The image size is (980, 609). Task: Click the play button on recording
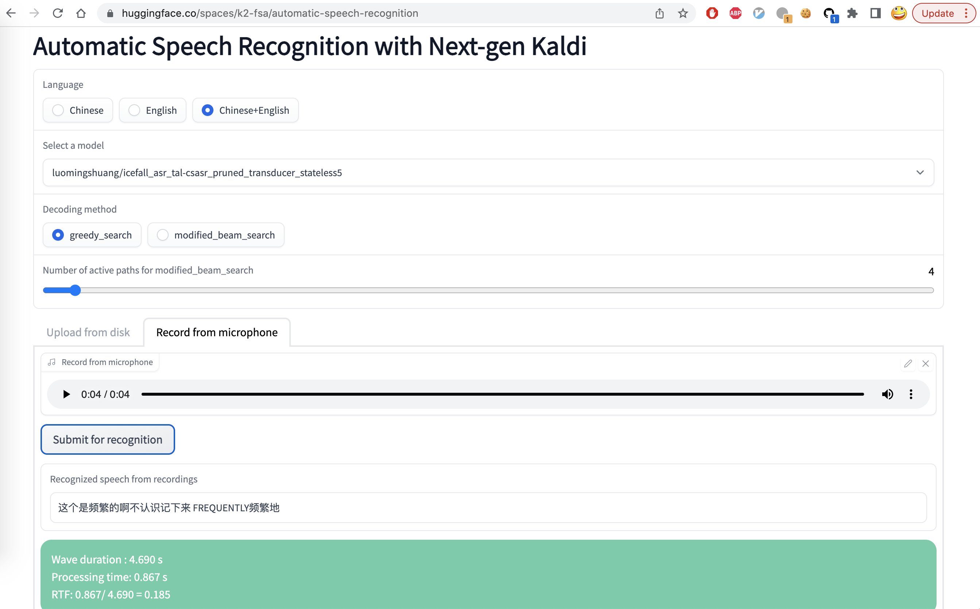click(66, 393)
